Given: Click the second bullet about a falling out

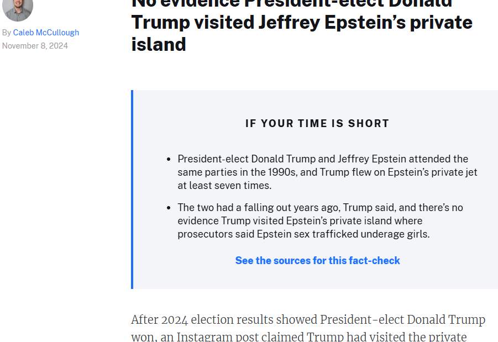Looking at the screenshot, I should coord(320,220).
